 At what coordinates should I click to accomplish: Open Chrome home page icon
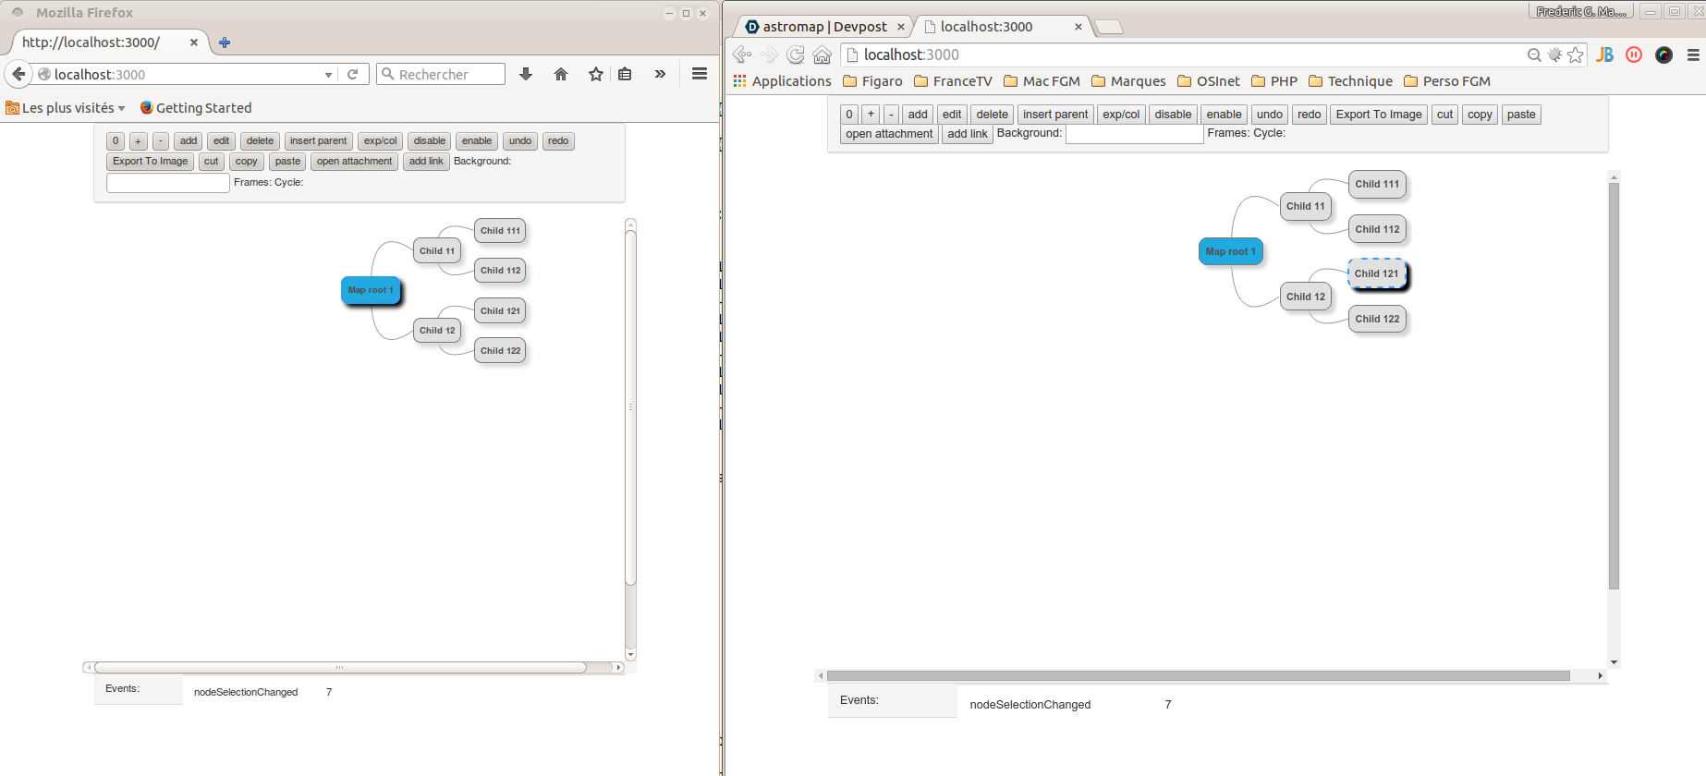(823, 55)
